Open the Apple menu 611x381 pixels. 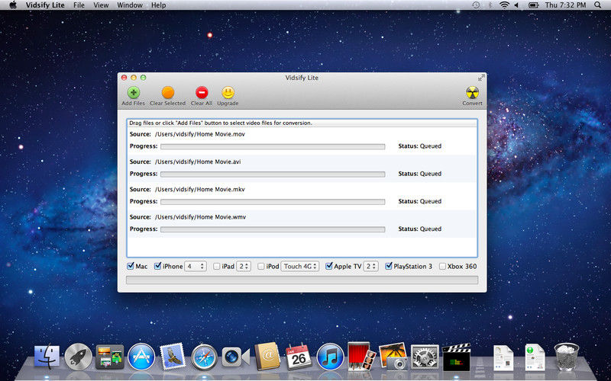(13, 5)
